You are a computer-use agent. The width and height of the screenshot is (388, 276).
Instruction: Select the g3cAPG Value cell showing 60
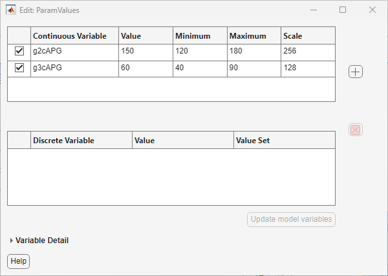(145, 68)
